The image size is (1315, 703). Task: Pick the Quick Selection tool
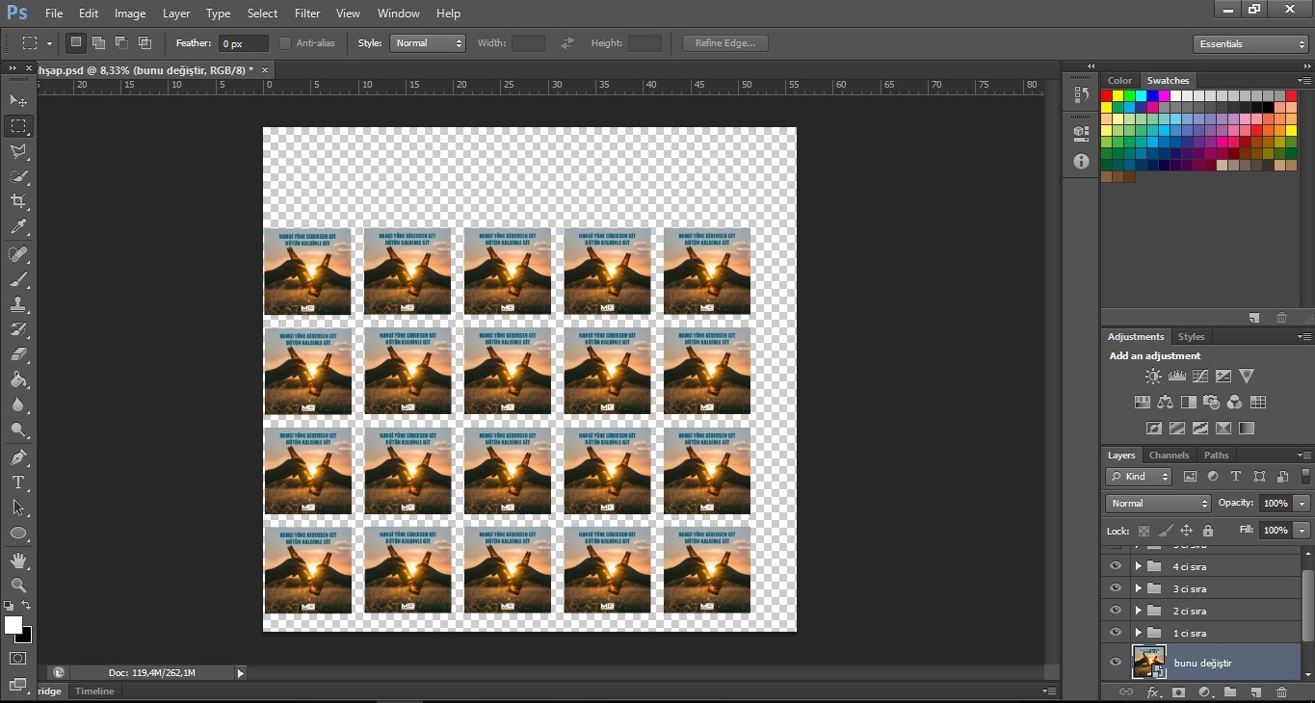click(18, 176)
